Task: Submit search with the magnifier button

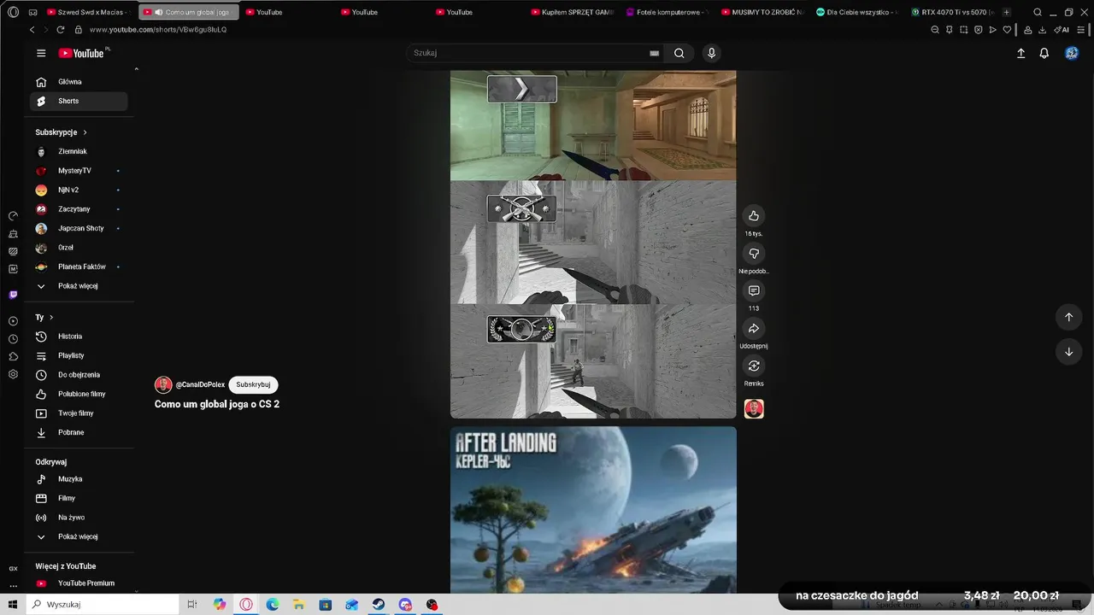Action: (679, 53)
